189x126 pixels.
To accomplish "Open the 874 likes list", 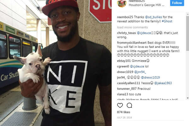I will [x=123, y=112].
